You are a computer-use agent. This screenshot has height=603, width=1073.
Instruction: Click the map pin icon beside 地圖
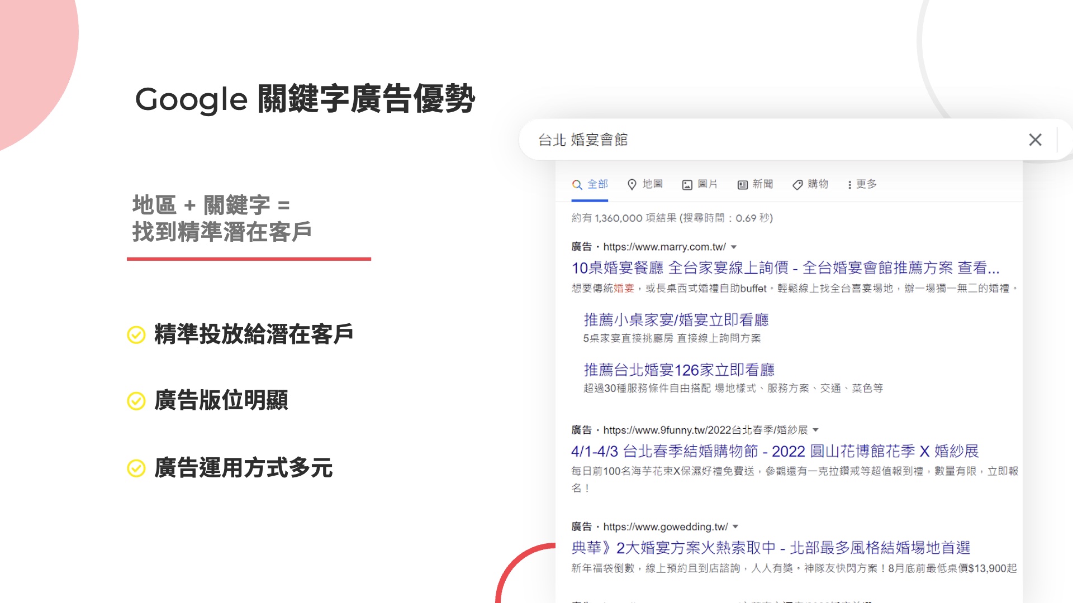(632, 185)
